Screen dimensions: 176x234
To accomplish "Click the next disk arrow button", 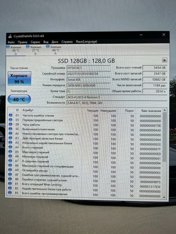I will pyautogui.click(x=165, y=60).
